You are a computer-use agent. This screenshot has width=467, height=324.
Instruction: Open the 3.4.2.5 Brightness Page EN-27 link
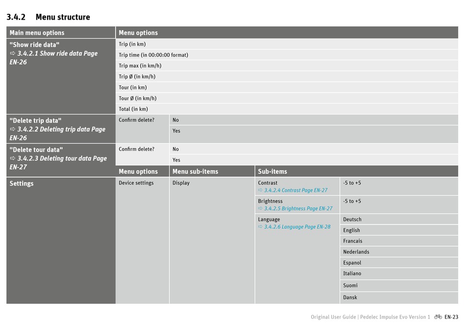[x=298, y=208]
